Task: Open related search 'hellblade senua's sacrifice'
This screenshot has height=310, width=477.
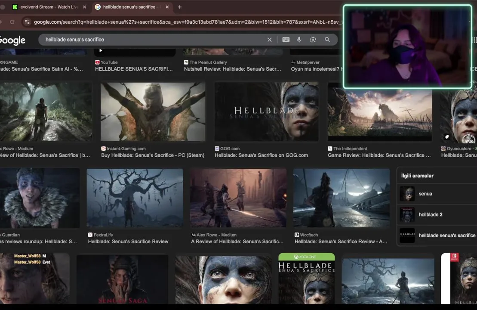Action: point(437,236)
